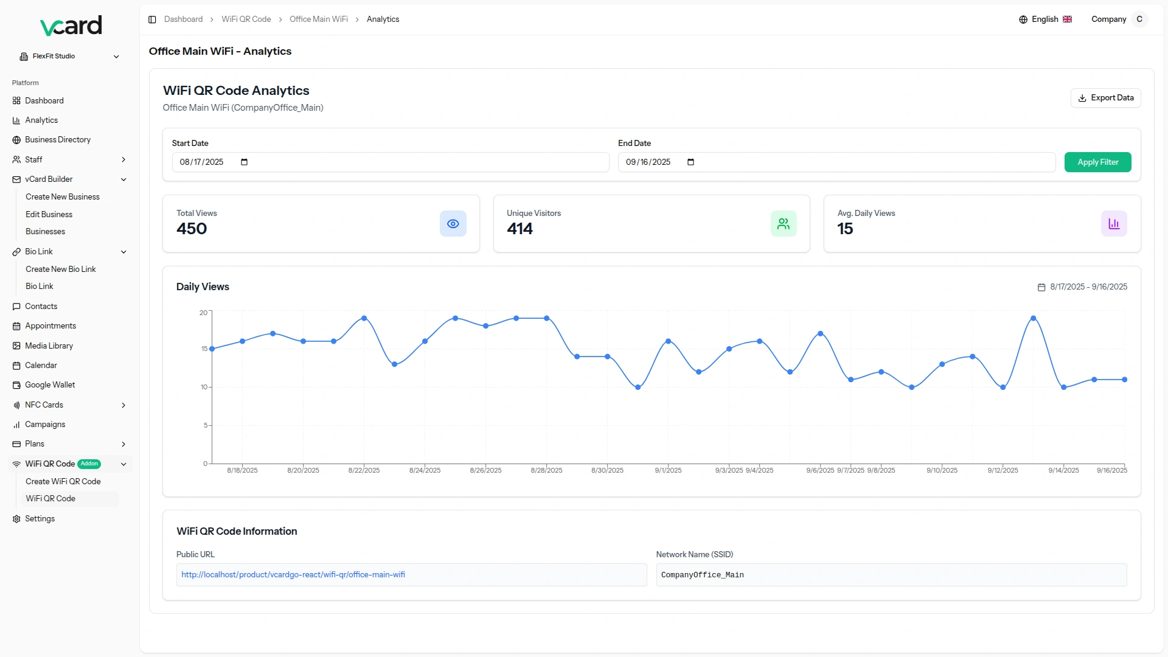Select WiFi QR Code submenu item
The width and height of the screenshot is (1168, 657).
click(x=70, y=499)
